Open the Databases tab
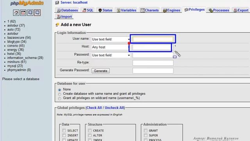Viewport: 250px width, 141px height. click(x=68, y=10)
